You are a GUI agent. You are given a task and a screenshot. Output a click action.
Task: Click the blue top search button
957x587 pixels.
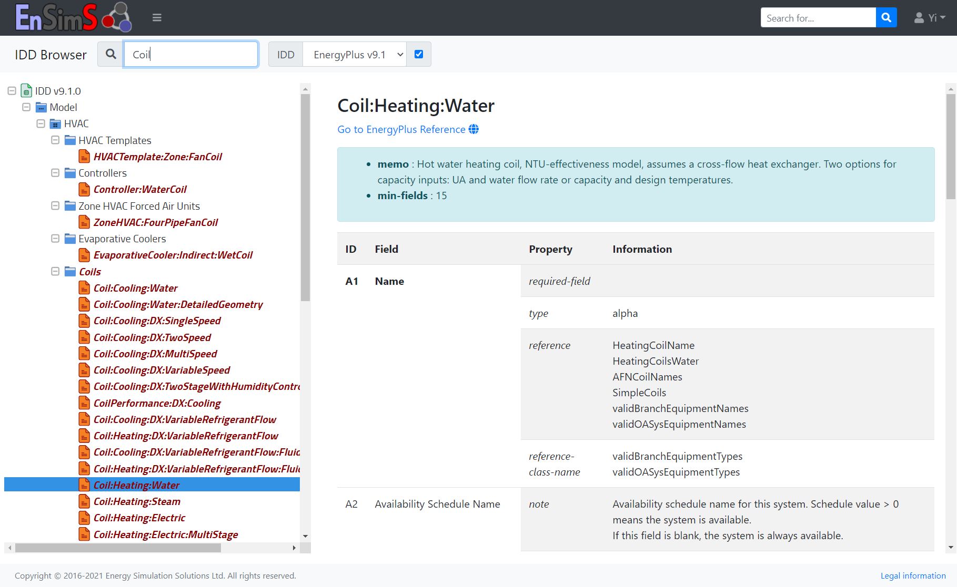pos(886,18)
